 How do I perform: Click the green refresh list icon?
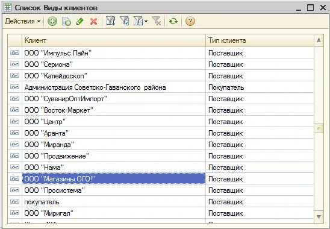173,21
